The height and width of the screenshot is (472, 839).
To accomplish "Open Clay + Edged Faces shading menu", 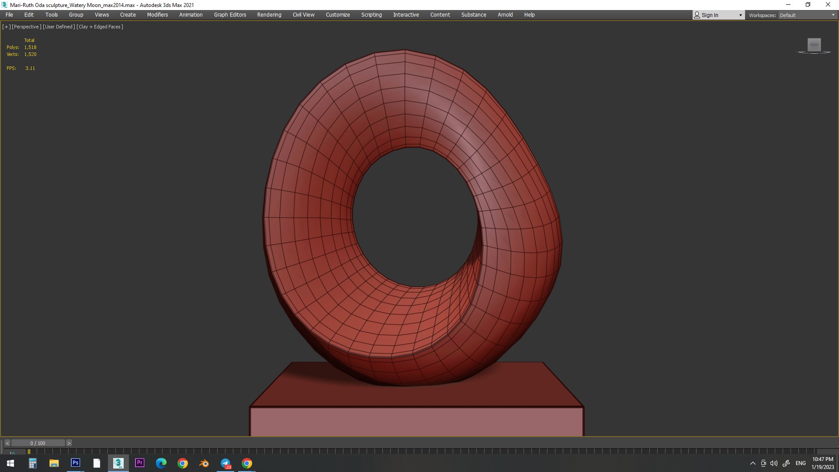I will [x=100, y=27].
